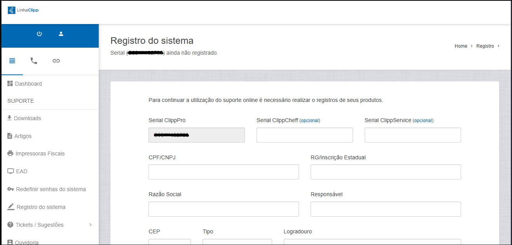Open the EAD sidebar item
512x245 pixels.
[21, 171]
